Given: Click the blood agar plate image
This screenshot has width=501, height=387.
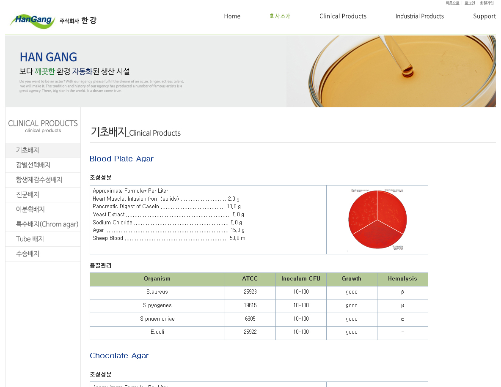Looking at the screenshot, I should tap(377, 220).
